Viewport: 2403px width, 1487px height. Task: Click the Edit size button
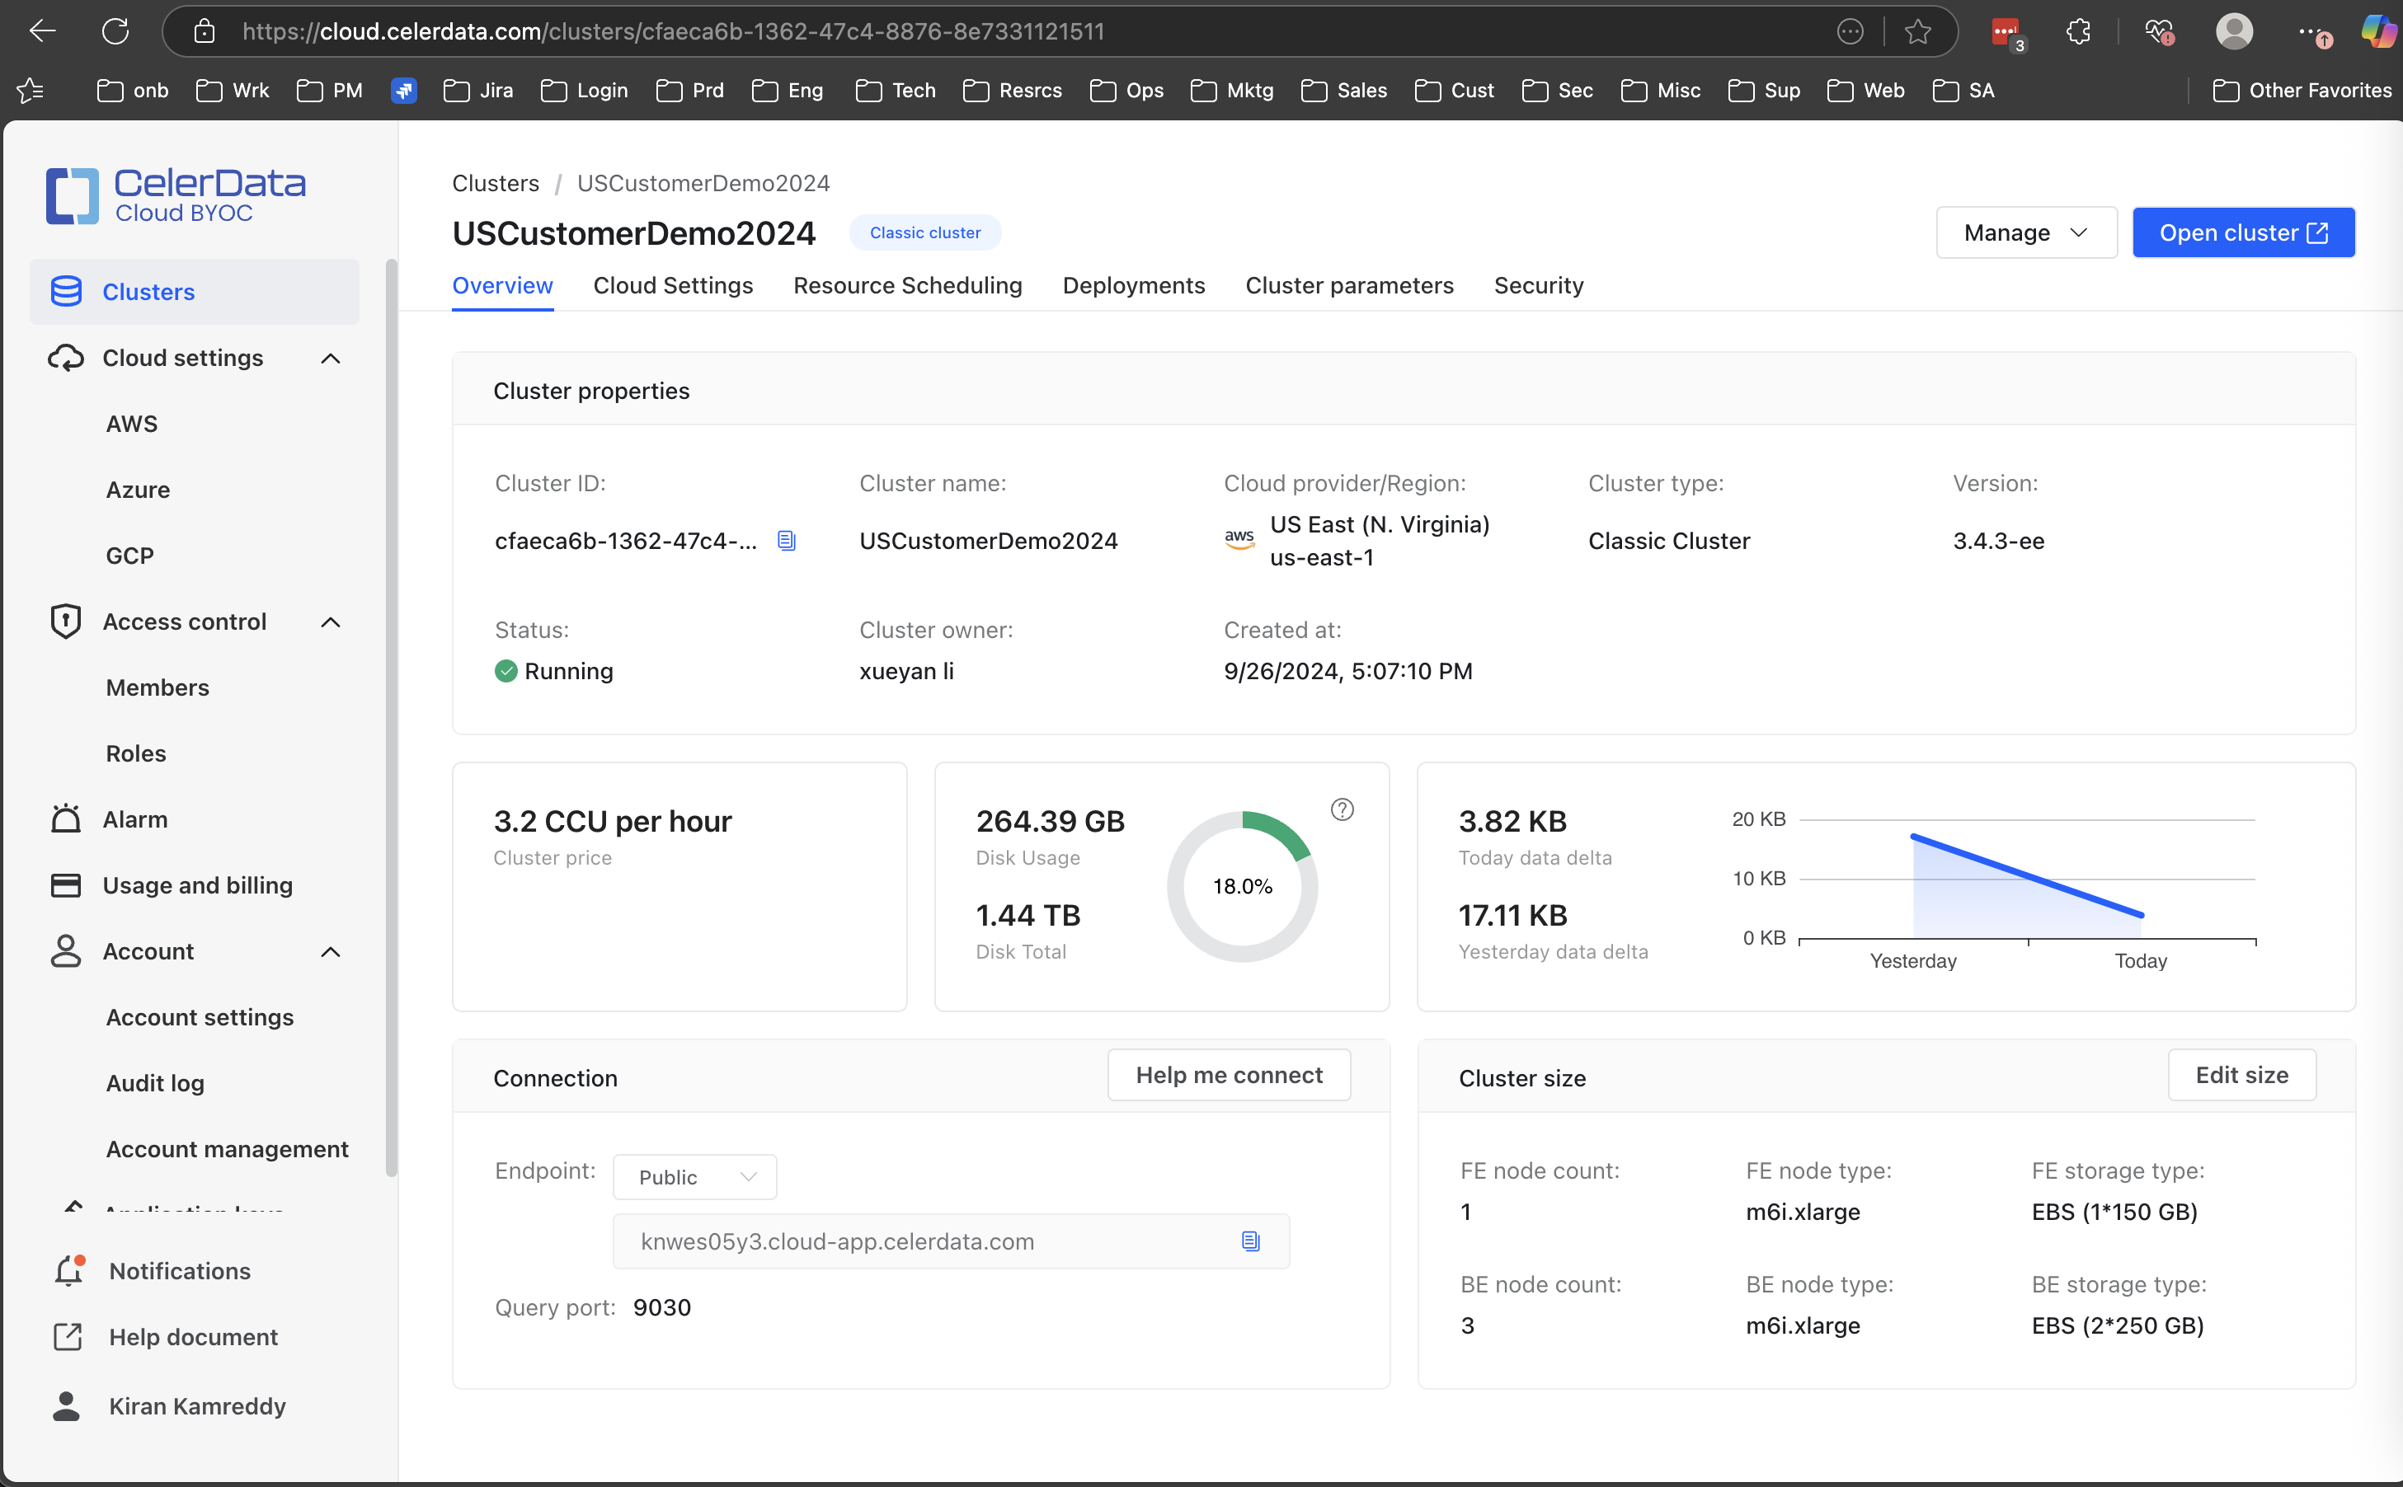(2241, 1075)
